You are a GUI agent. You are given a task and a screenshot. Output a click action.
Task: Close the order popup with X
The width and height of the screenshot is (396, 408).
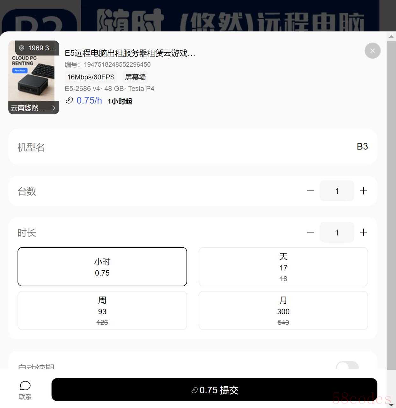(x=372, y=51)
